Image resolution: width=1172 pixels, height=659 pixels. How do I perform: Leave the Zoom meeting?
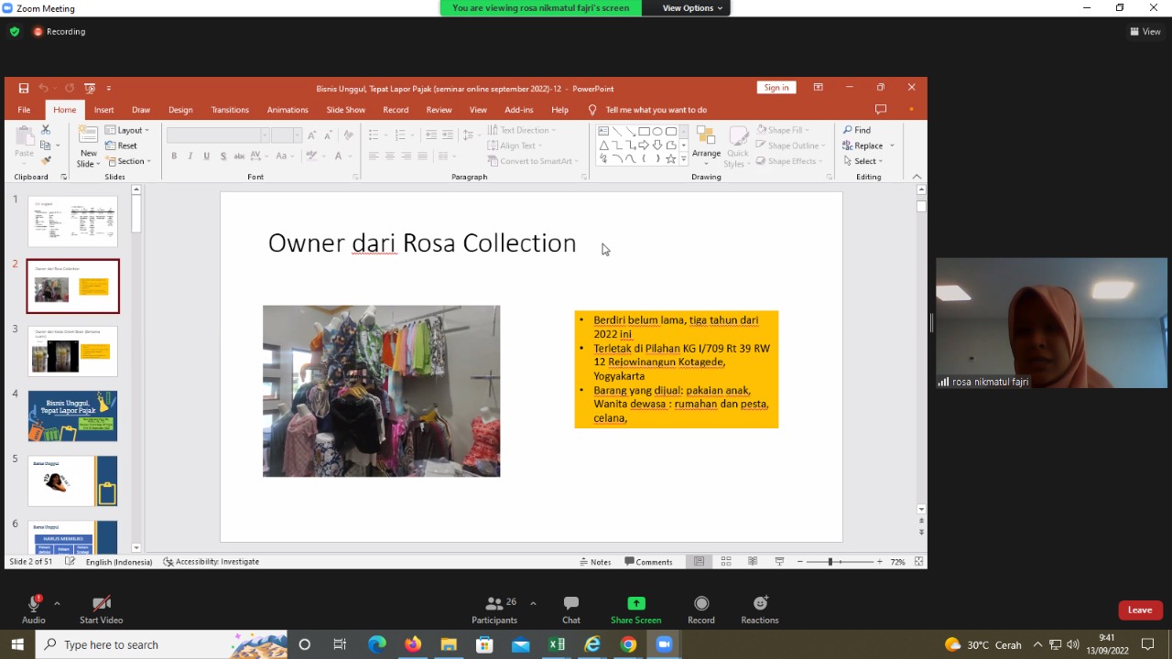coord(1139,610)
